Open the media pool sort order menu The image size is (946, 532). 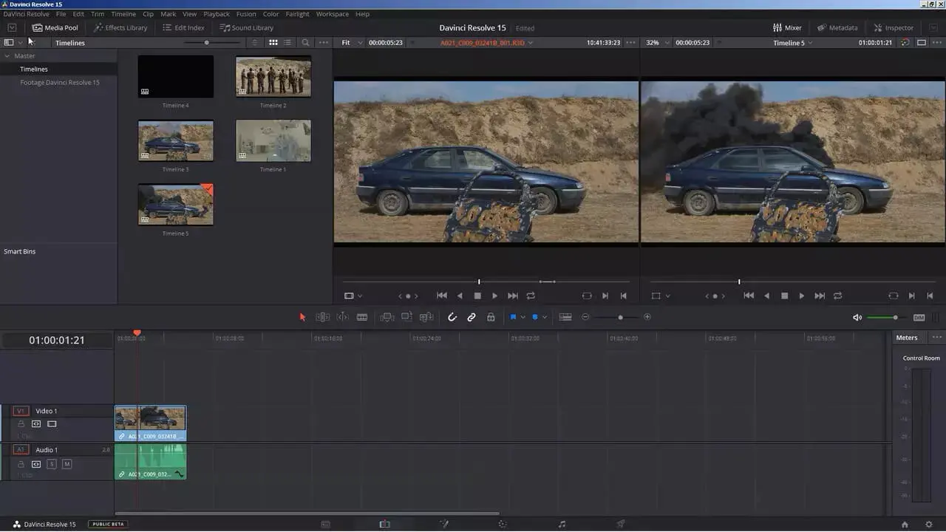[255, 43]
